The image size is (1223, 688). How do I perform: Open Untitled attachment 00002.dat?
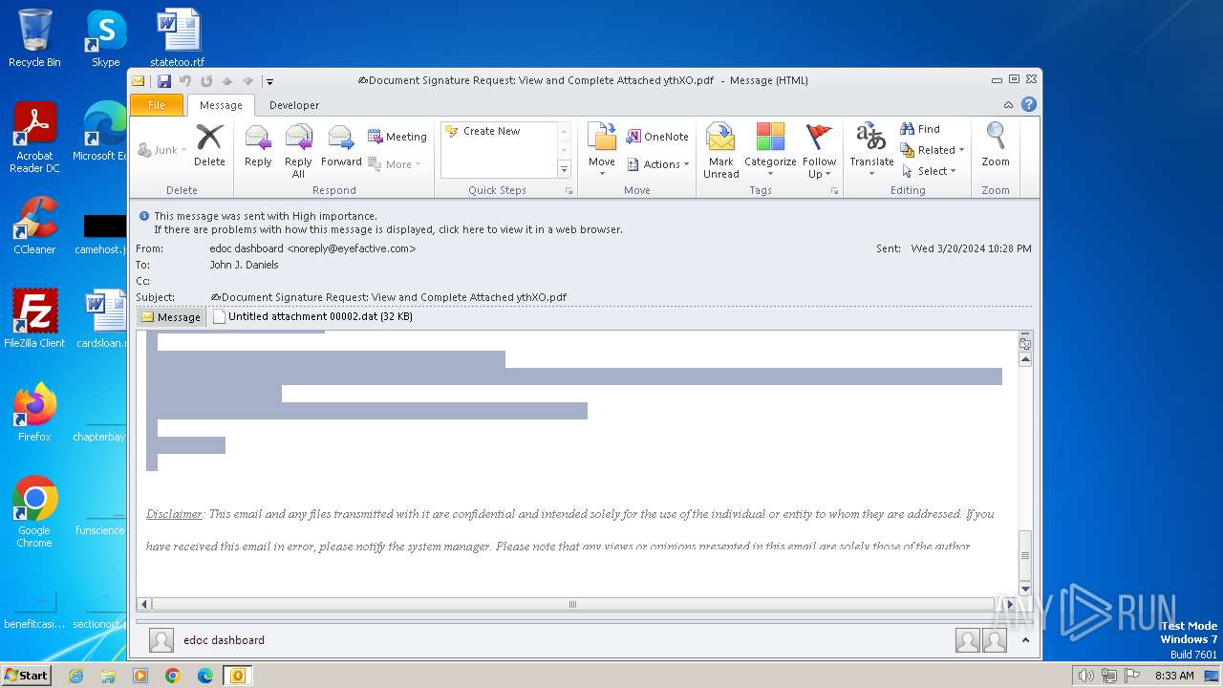[312, 316]
